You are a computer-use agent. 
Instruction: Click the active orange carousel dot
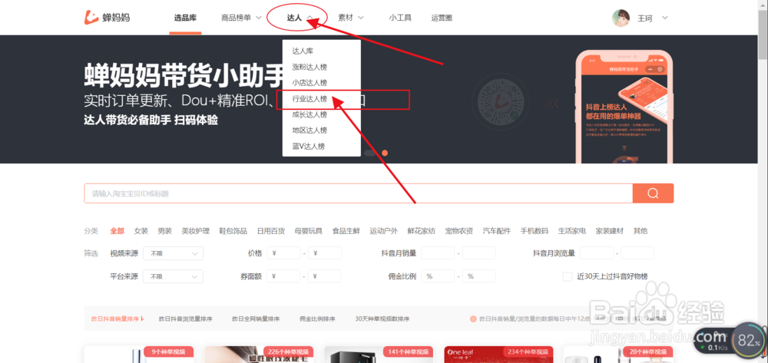[x=385, y=153]
